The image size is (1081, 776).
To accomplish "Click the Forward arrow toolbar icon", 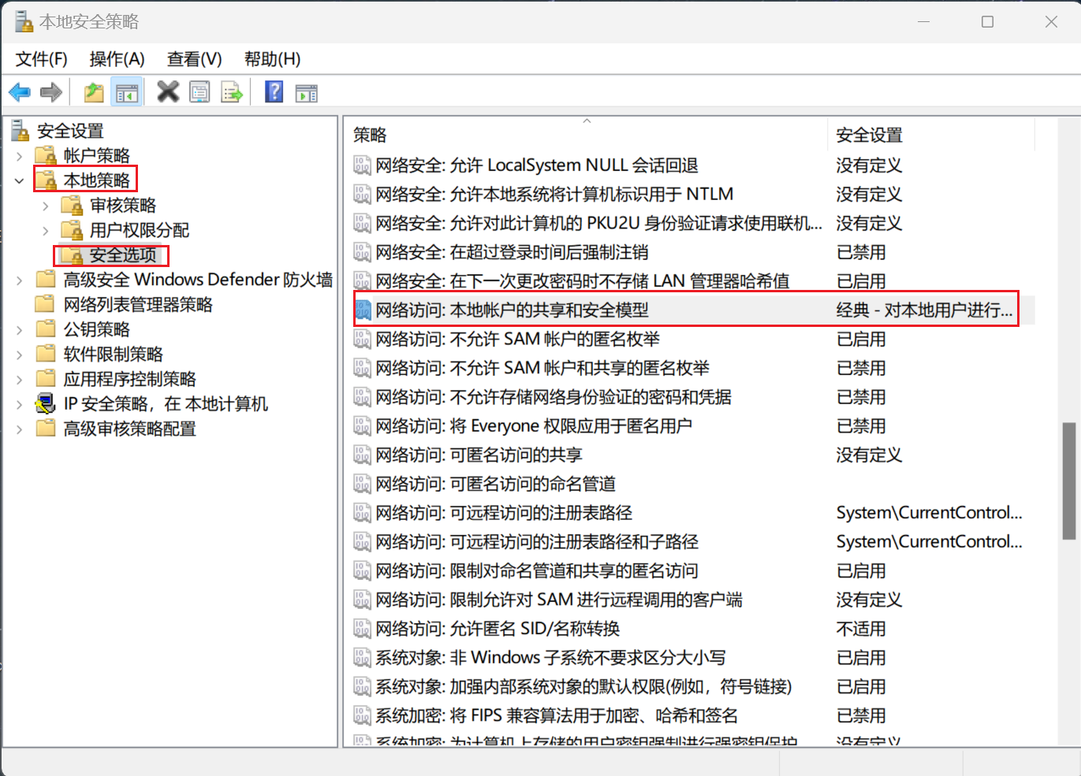I will [51, 93].
